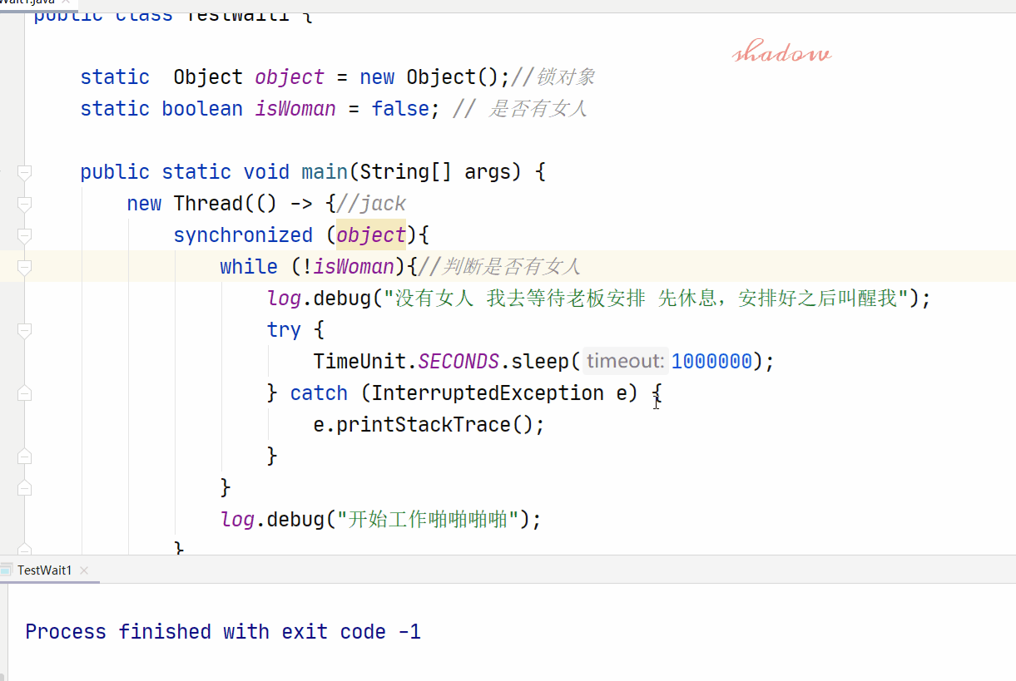This screenshot has height=681, width=1016.
Task: Click the String[] args parameter
Action: coord(440,172)
